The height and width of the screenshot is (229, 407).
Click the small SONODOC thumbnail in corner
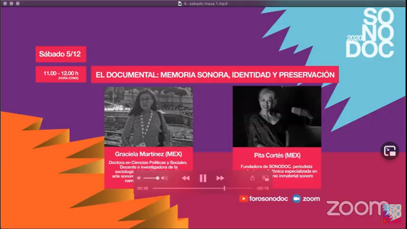click(392, 213)
